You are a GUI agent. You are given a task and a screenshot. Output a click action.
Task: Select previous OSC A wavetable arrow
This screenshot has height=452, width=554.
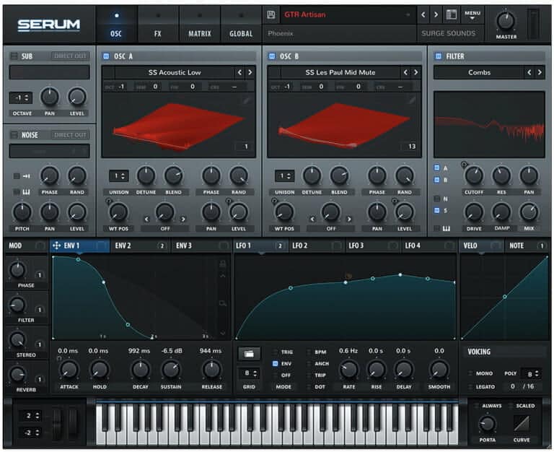click(x=240, y=72)
